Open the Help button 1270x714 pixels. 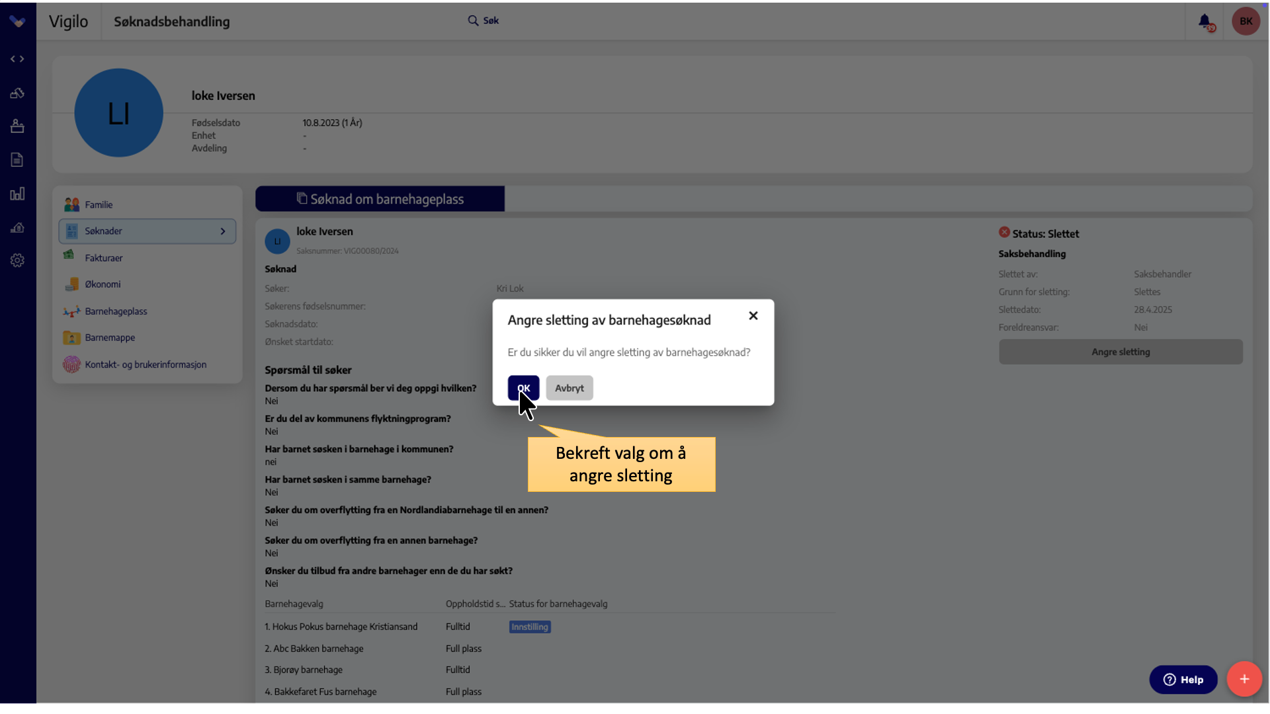tap(1183, 680)
